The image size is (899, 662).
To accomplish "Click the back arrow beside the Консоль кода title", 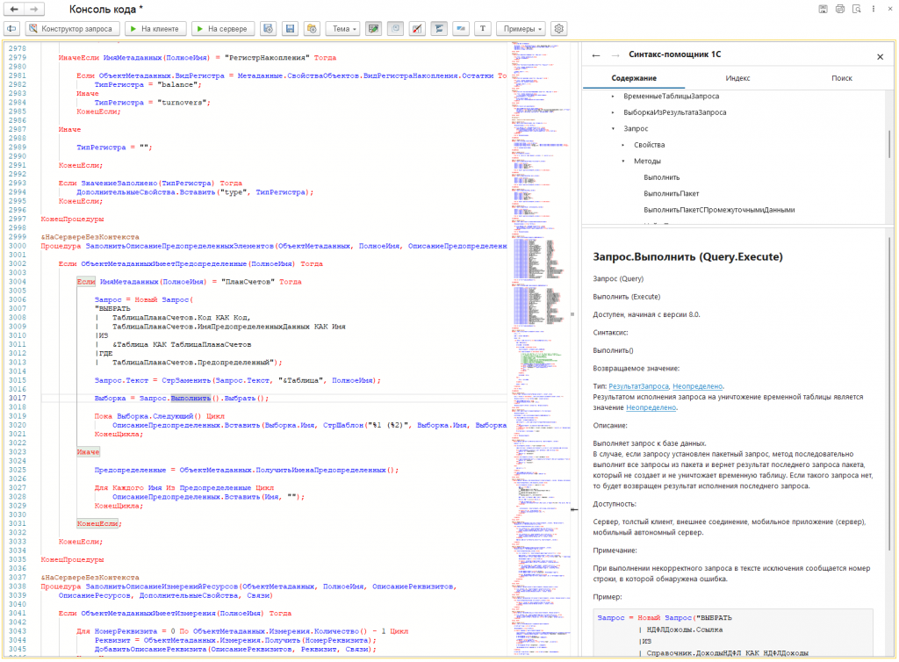I will tap(14, 9).
